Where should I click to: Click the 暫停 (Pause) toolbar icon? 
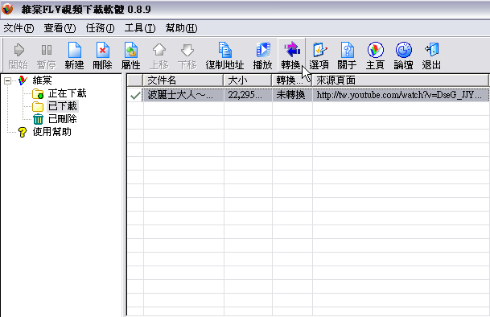point(46,56)
